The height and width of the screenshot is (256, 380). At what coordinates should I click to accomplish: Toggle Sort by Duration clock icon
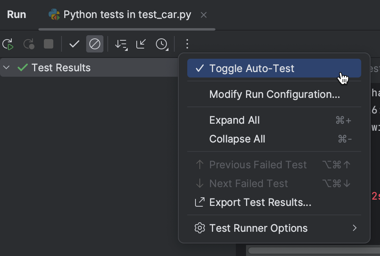pos(161,44)
